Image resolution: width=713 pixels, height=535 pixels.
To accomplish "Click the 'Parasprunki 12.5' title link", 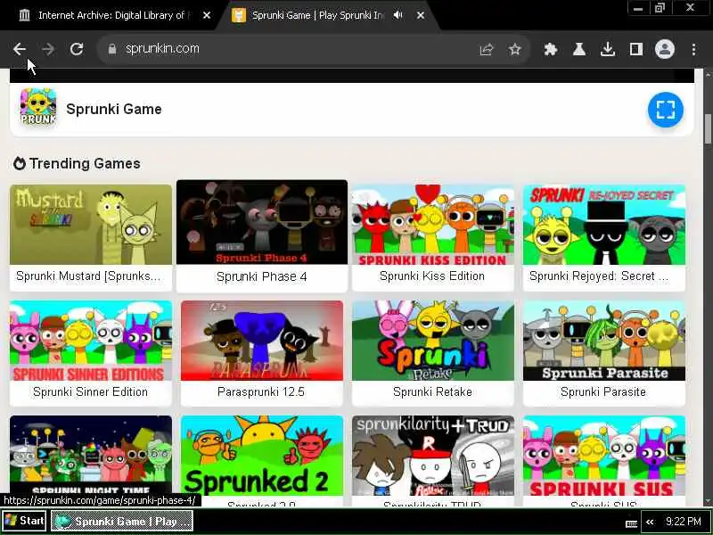I will pos(261,391).
